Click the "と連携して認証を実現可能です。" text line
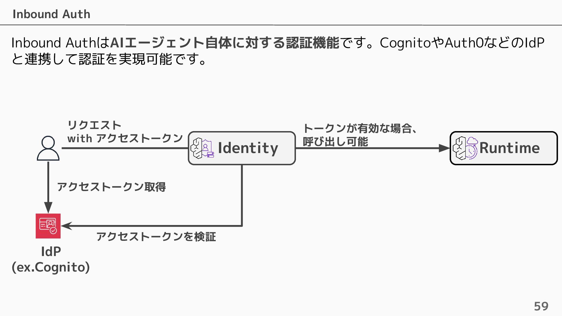 [109, 59]
